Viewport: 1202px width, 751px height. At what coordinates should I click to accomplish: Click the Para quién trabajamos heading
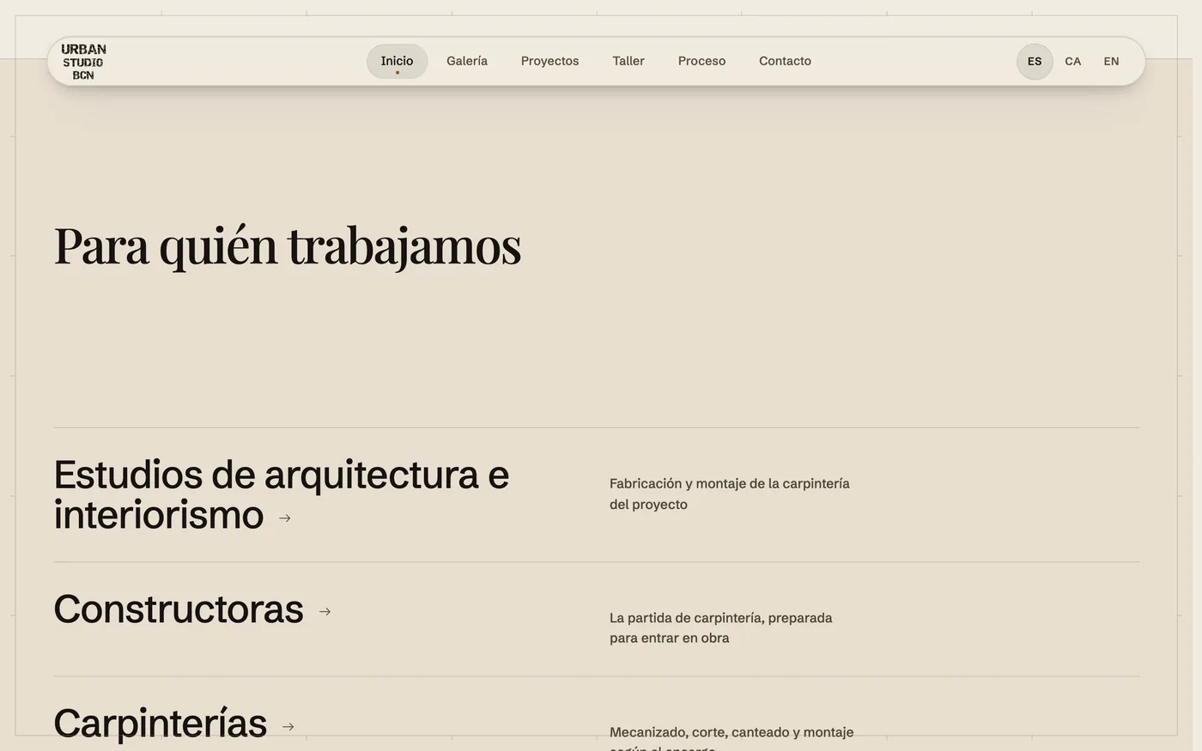pos(288,246)
